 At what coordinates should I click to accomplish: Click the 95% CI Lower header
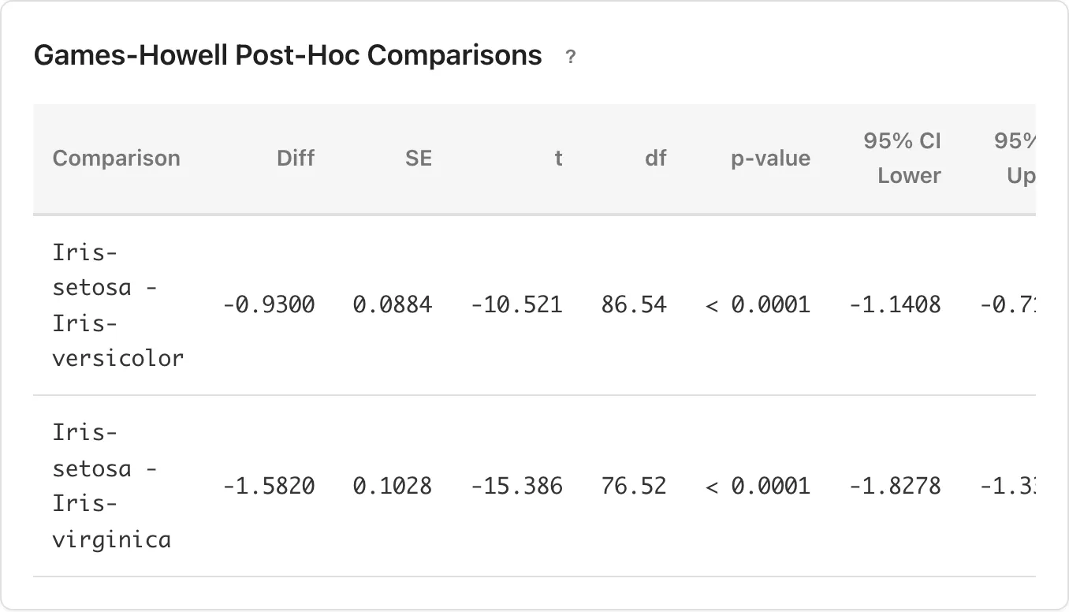point(908,158)
